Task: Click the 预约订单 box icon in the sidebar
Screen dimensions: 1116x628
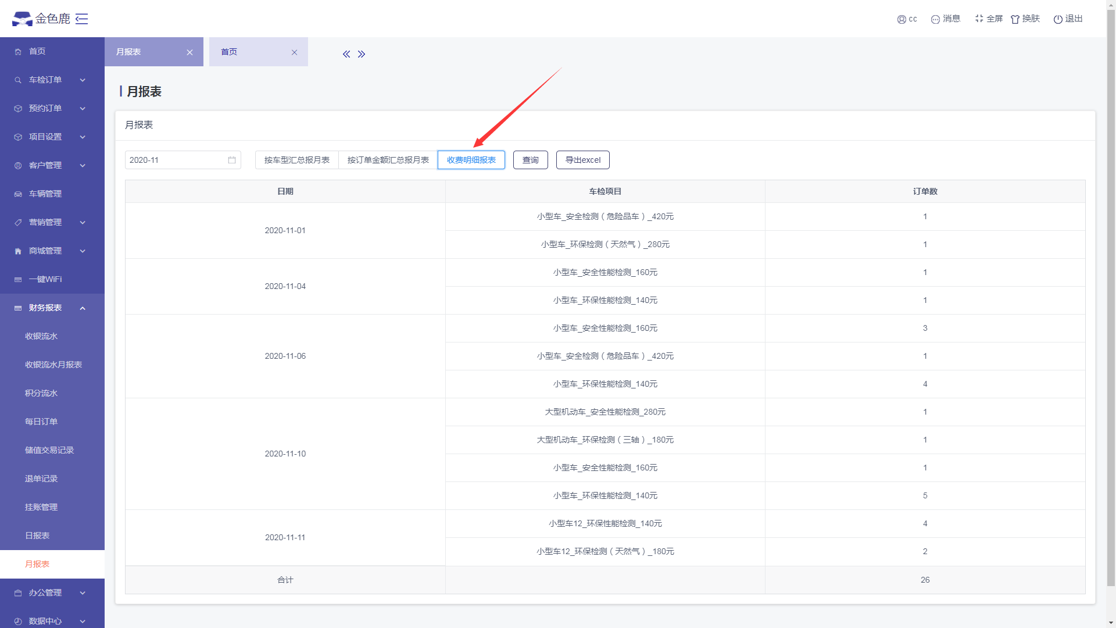Action: 18,109
